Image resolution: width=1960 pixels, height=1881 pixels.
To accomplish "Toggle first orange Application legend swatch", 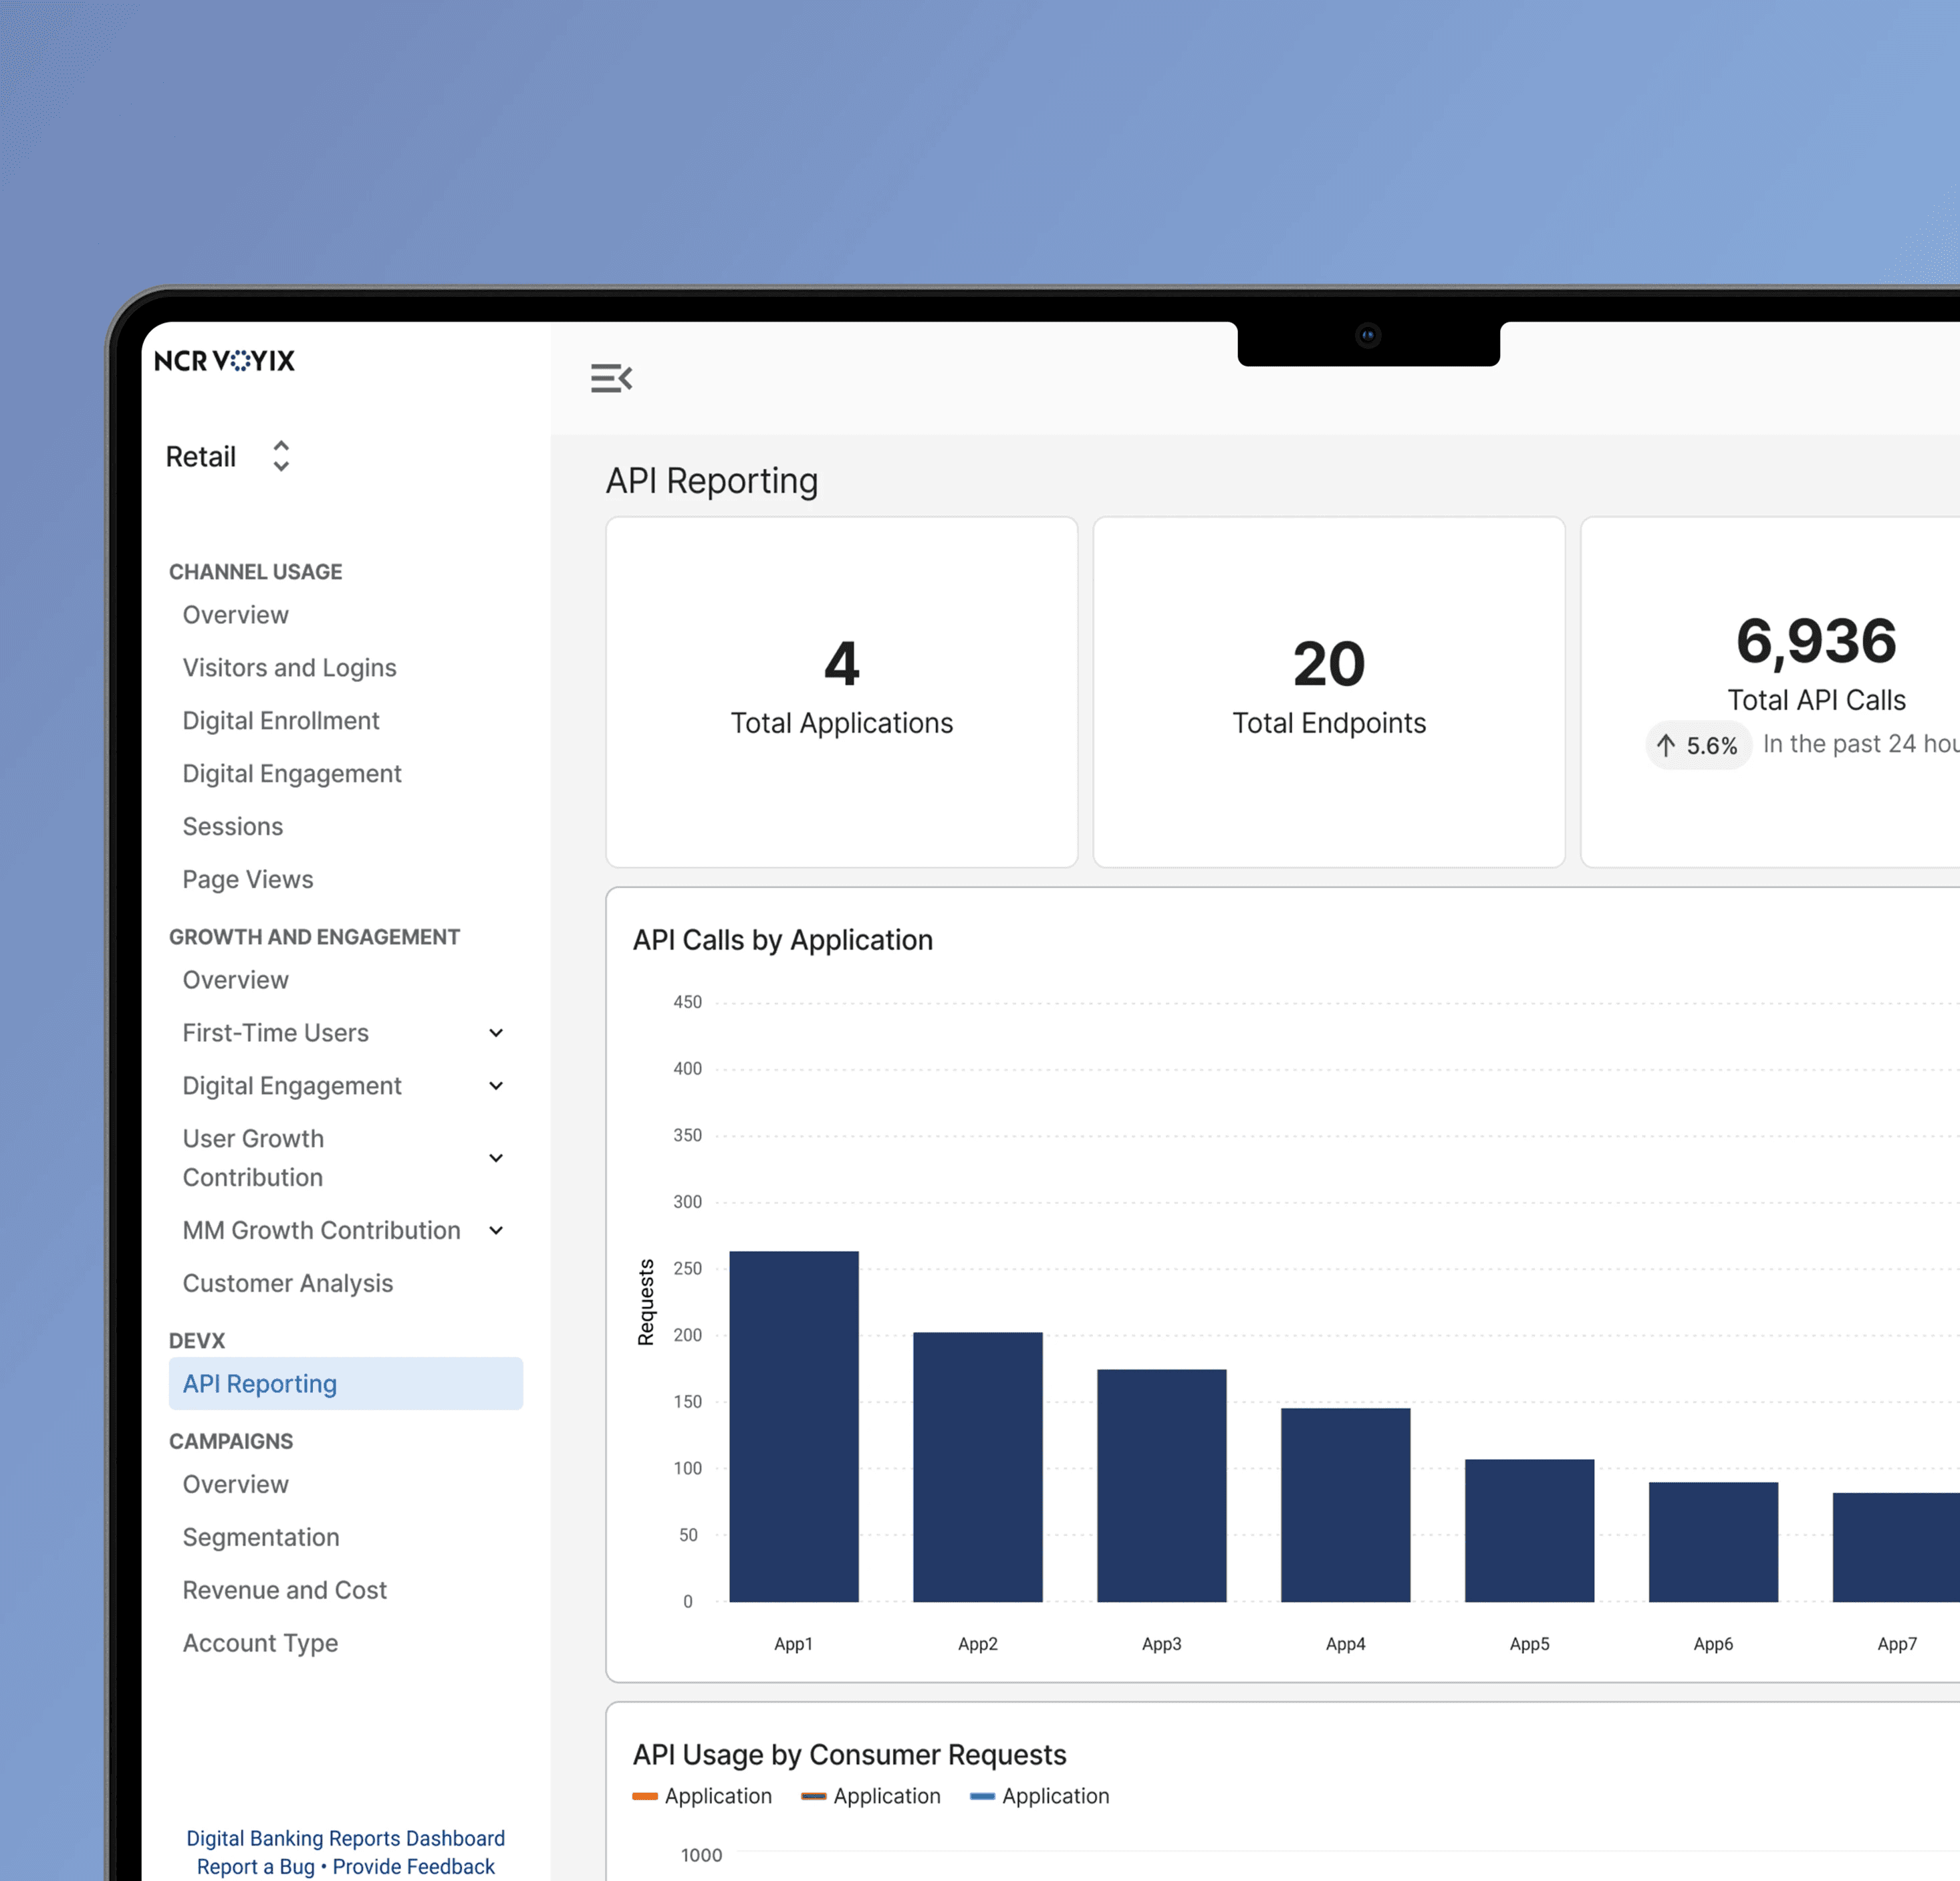I will pyautogui.click(x=645, y=1796).
